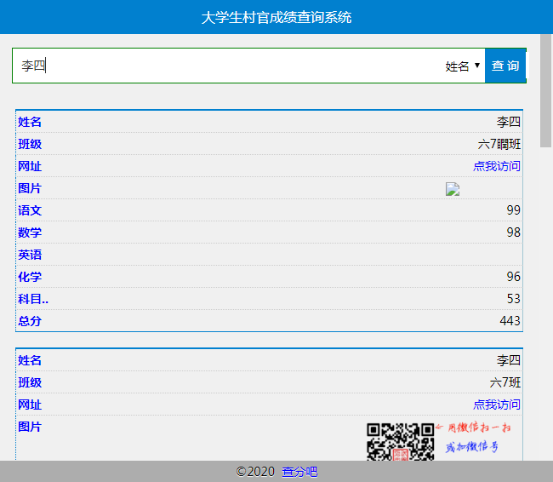
Task: Click the 总分 score value 443
Action: [510, 321]
